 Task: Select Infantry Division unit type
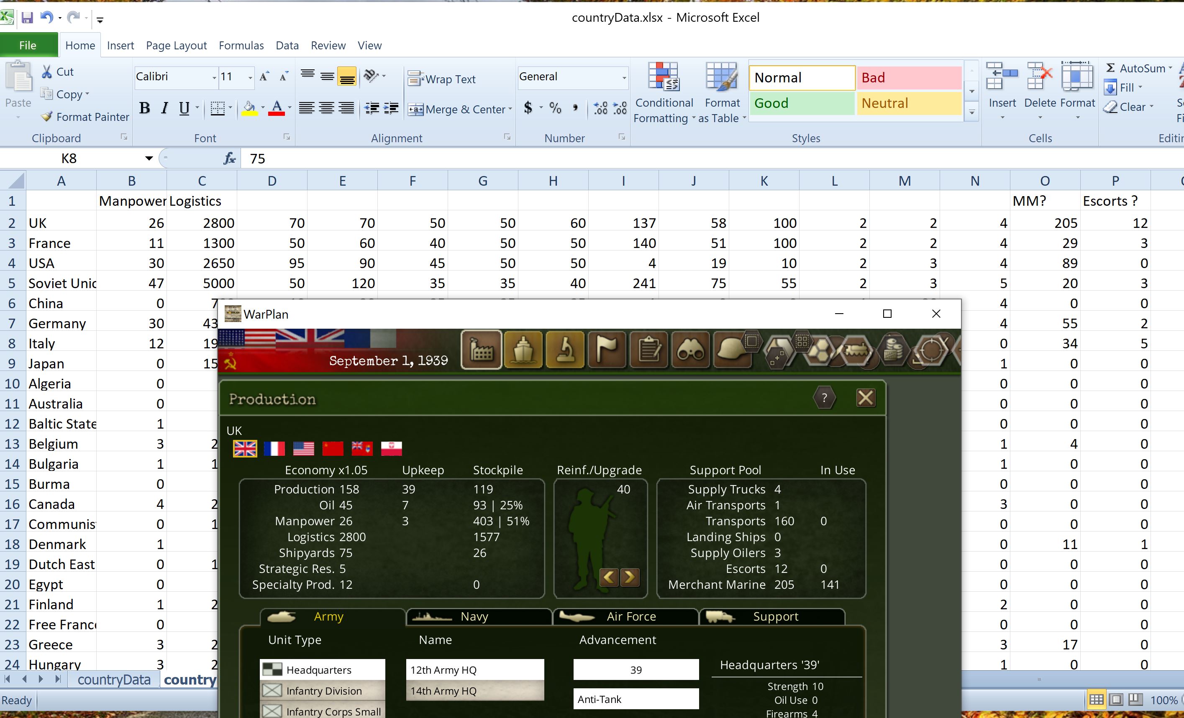(323, 691)
